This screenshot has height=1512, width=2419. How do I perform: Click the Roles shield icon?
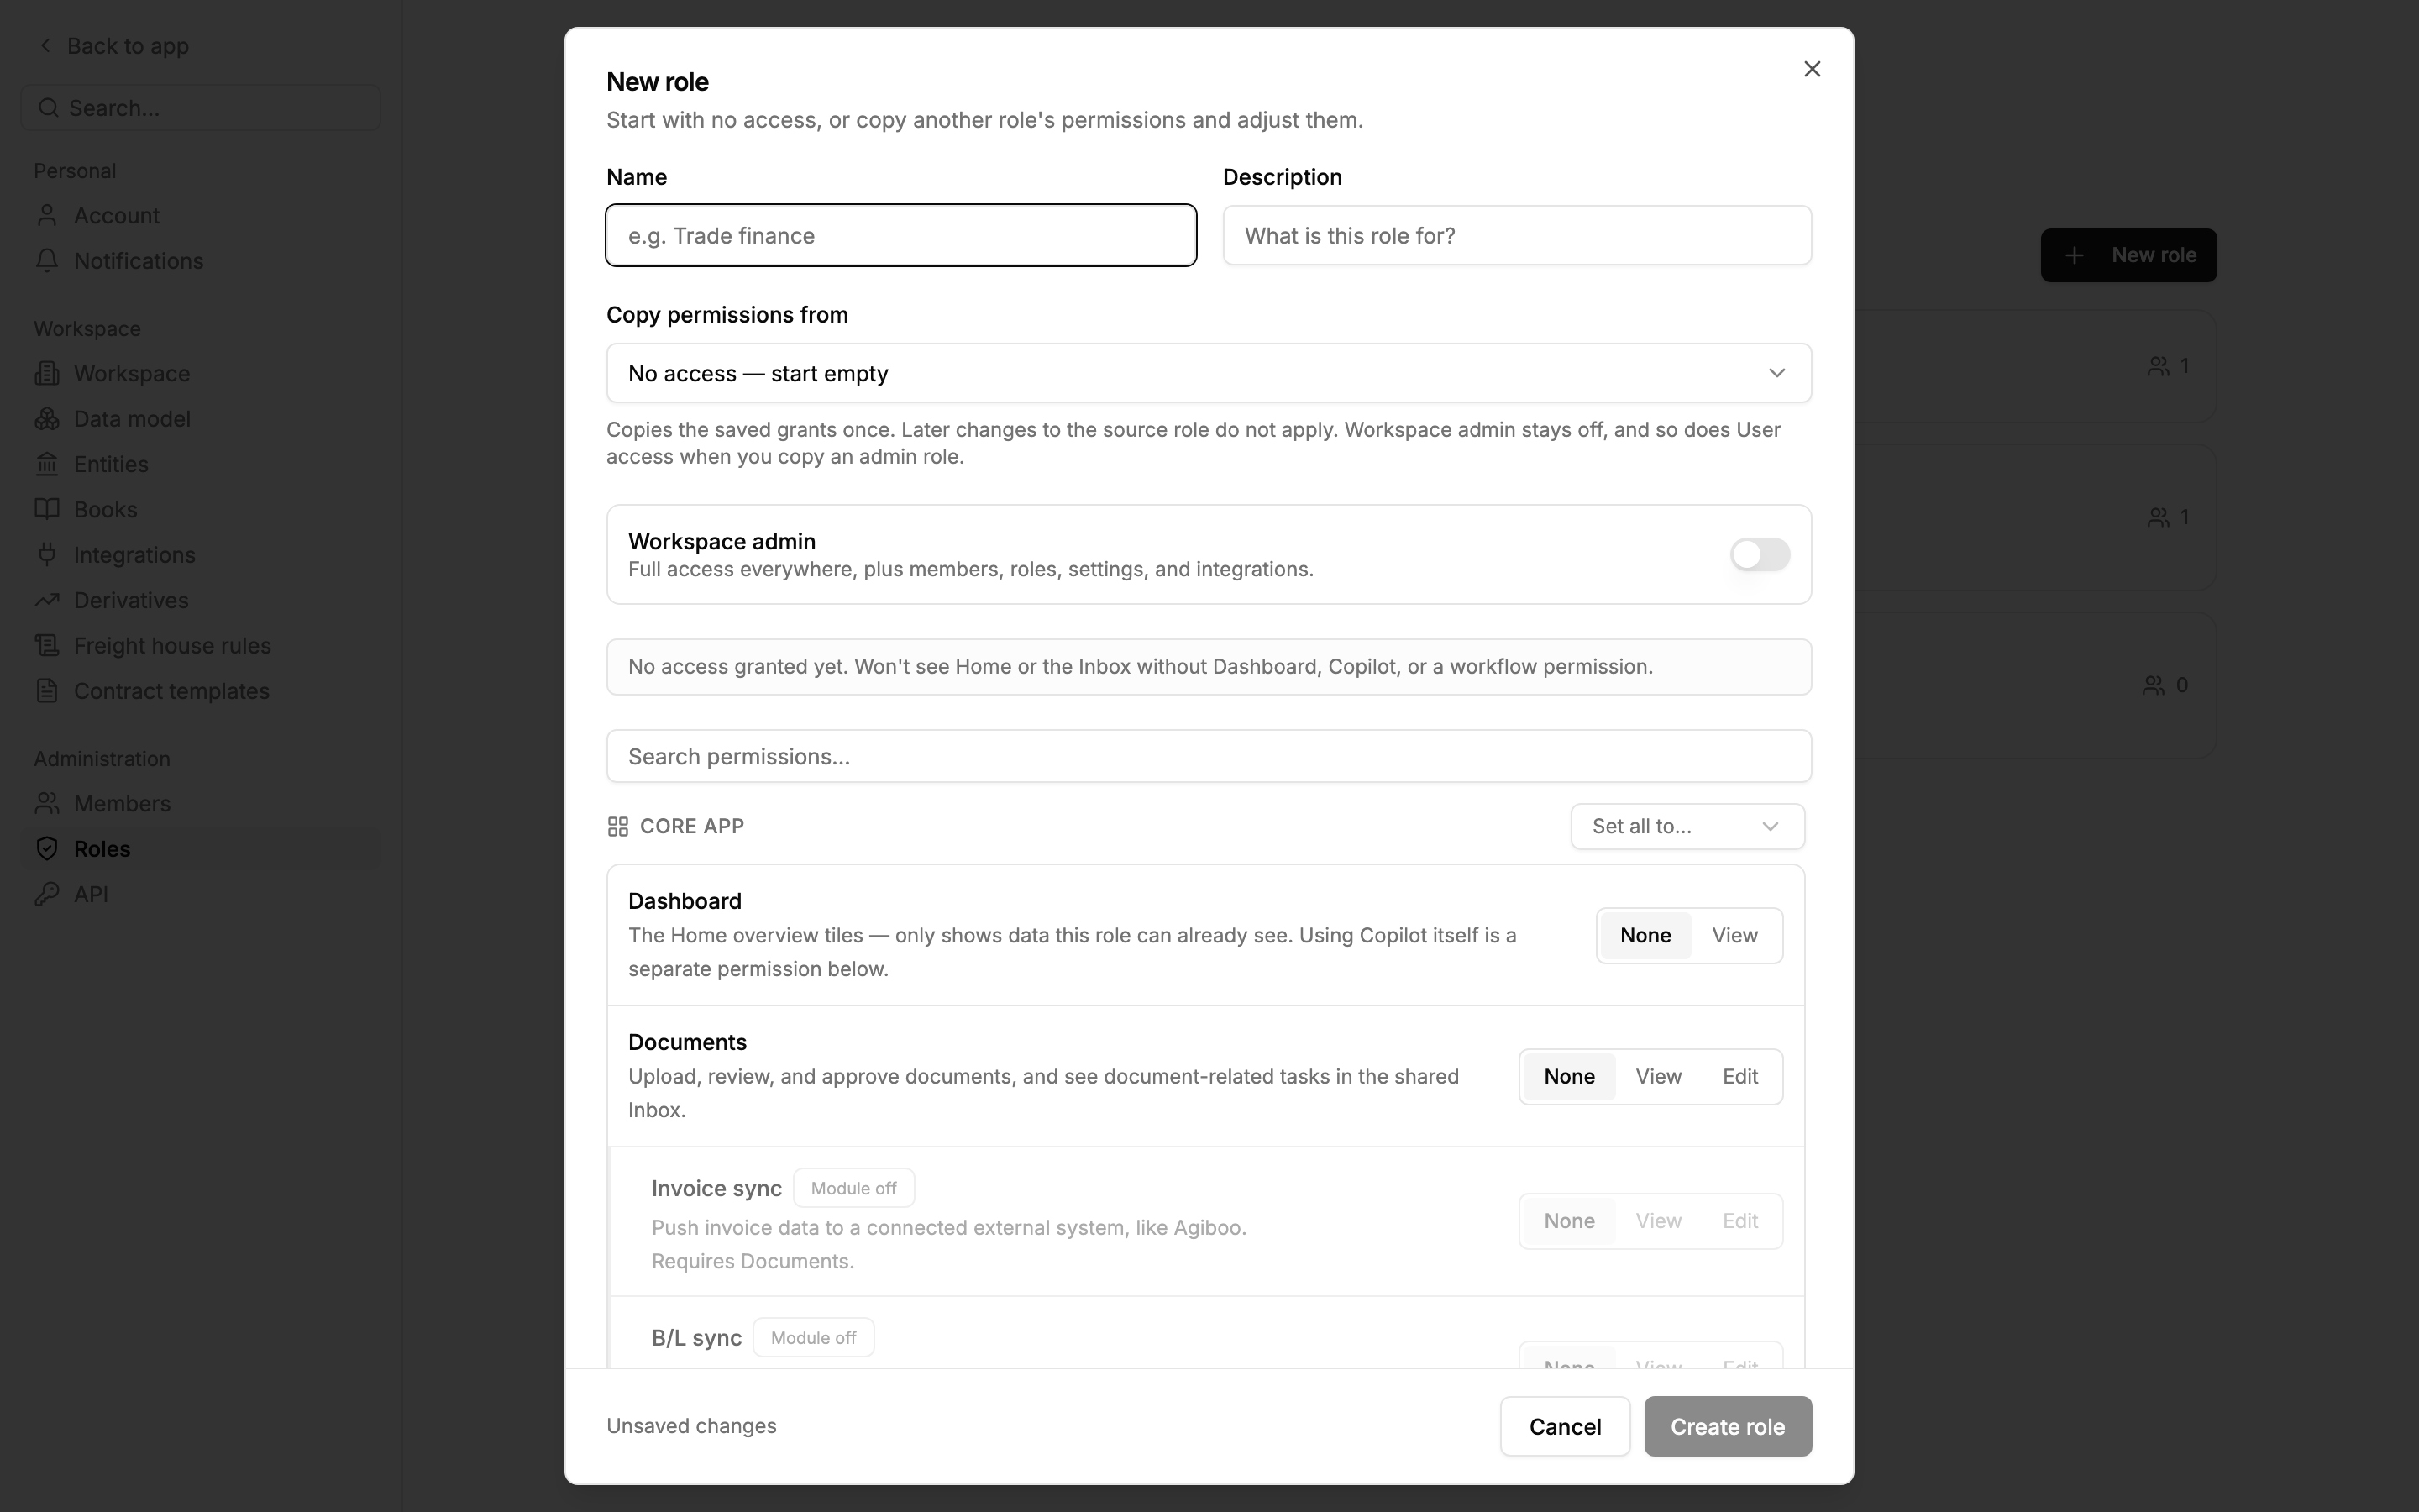tap(47, 849)
